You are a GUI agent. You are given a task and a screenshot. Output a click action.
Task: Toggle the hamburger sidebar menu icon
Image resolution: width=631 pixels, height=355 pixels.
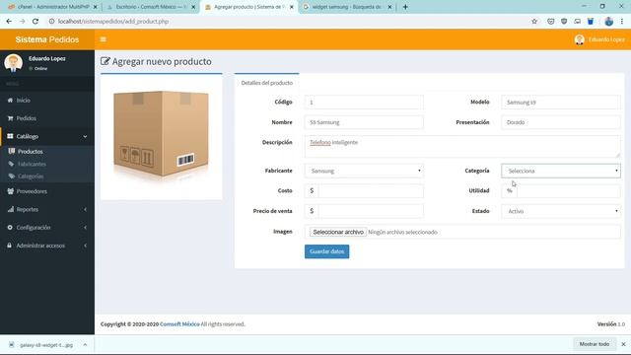click(x=103, y=39)
